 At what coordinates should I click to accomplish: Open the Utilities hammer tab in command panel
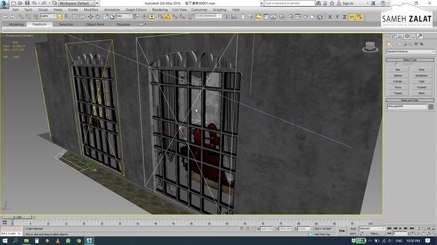(x=420, y=36)
